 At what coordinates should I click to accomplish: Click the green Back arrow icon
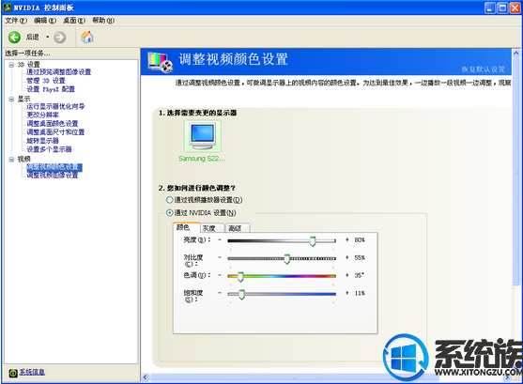point(14,37)
